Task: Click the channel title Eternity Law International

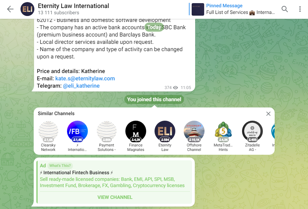Action: [x=74, y=6]
